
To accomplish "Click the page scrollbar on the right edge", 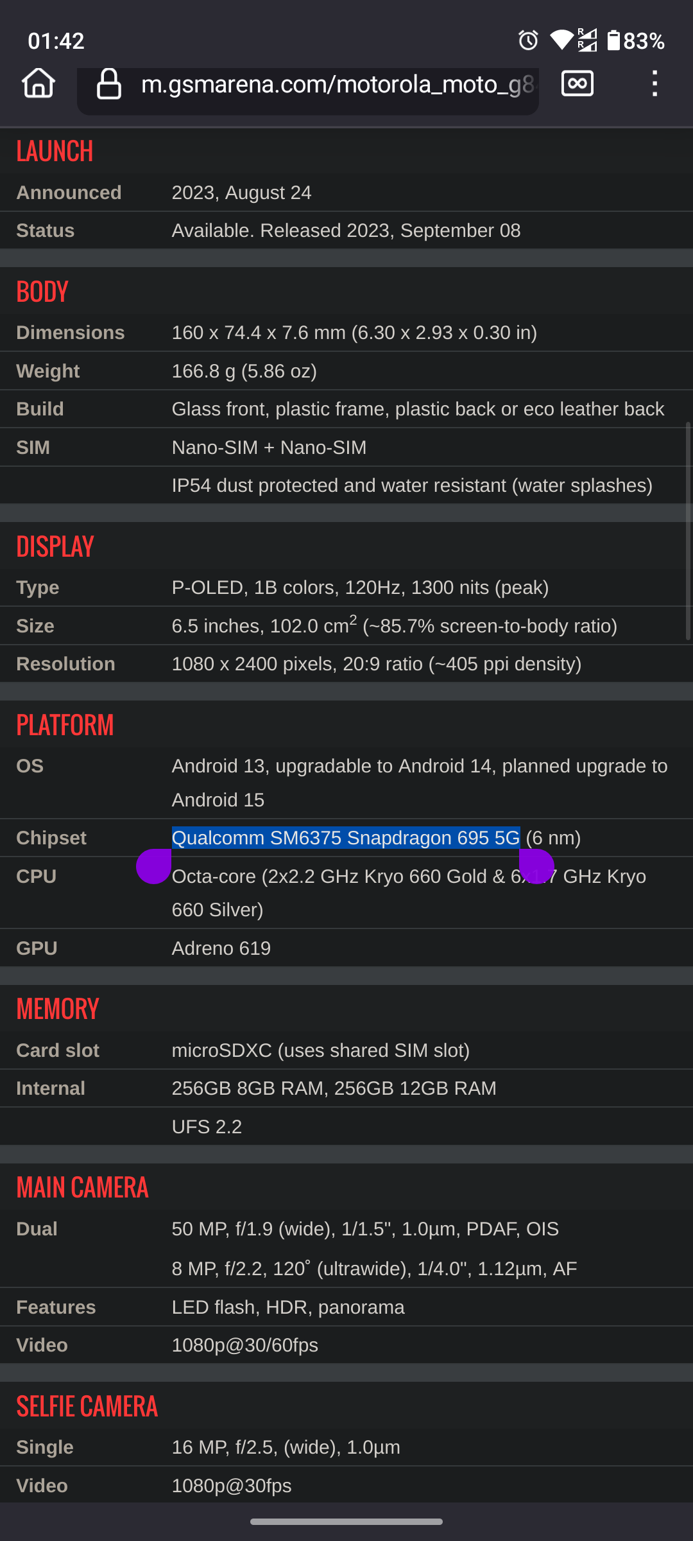I will tap(688, 531).
